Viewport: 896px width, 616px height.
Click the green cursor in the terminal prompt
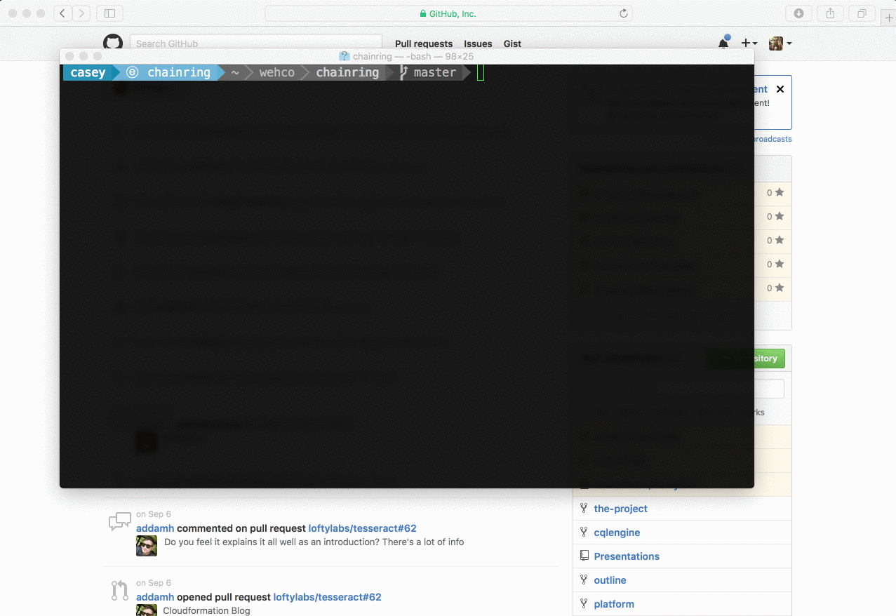(x=481, y=72)
